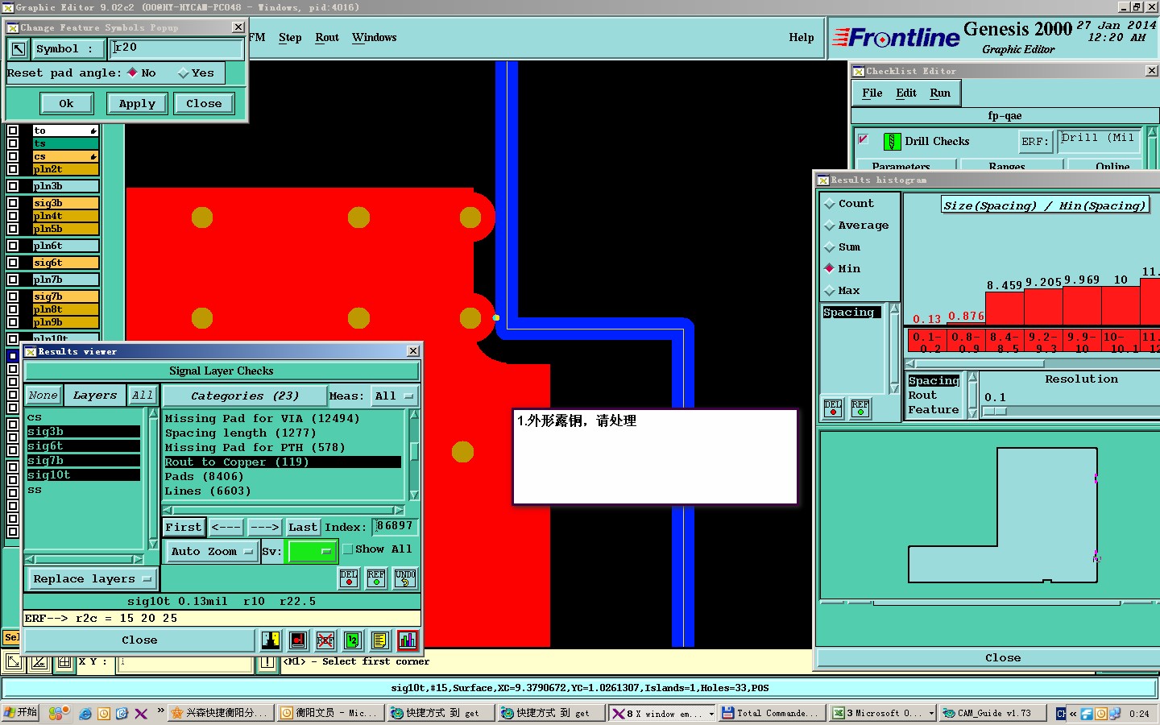Click Last button in Results viewer
The height and width of the screenshot is (725, 1160).
[303, 528]
